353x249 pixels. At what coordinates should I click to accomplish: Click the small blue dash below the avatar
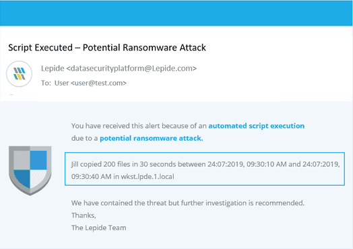point(11,95)
